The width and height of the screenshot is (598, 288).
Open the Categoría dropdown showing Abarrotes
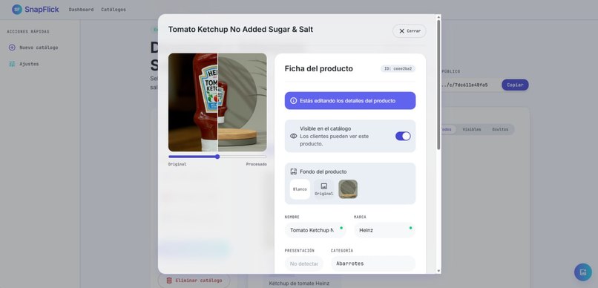[373, 264]
